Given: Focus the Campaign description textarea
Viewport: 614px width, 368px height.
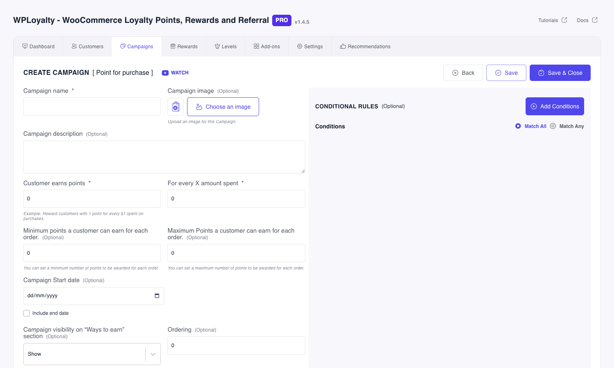Looking at the screenshot, I should pyautogui.click(x=164, y=157).
